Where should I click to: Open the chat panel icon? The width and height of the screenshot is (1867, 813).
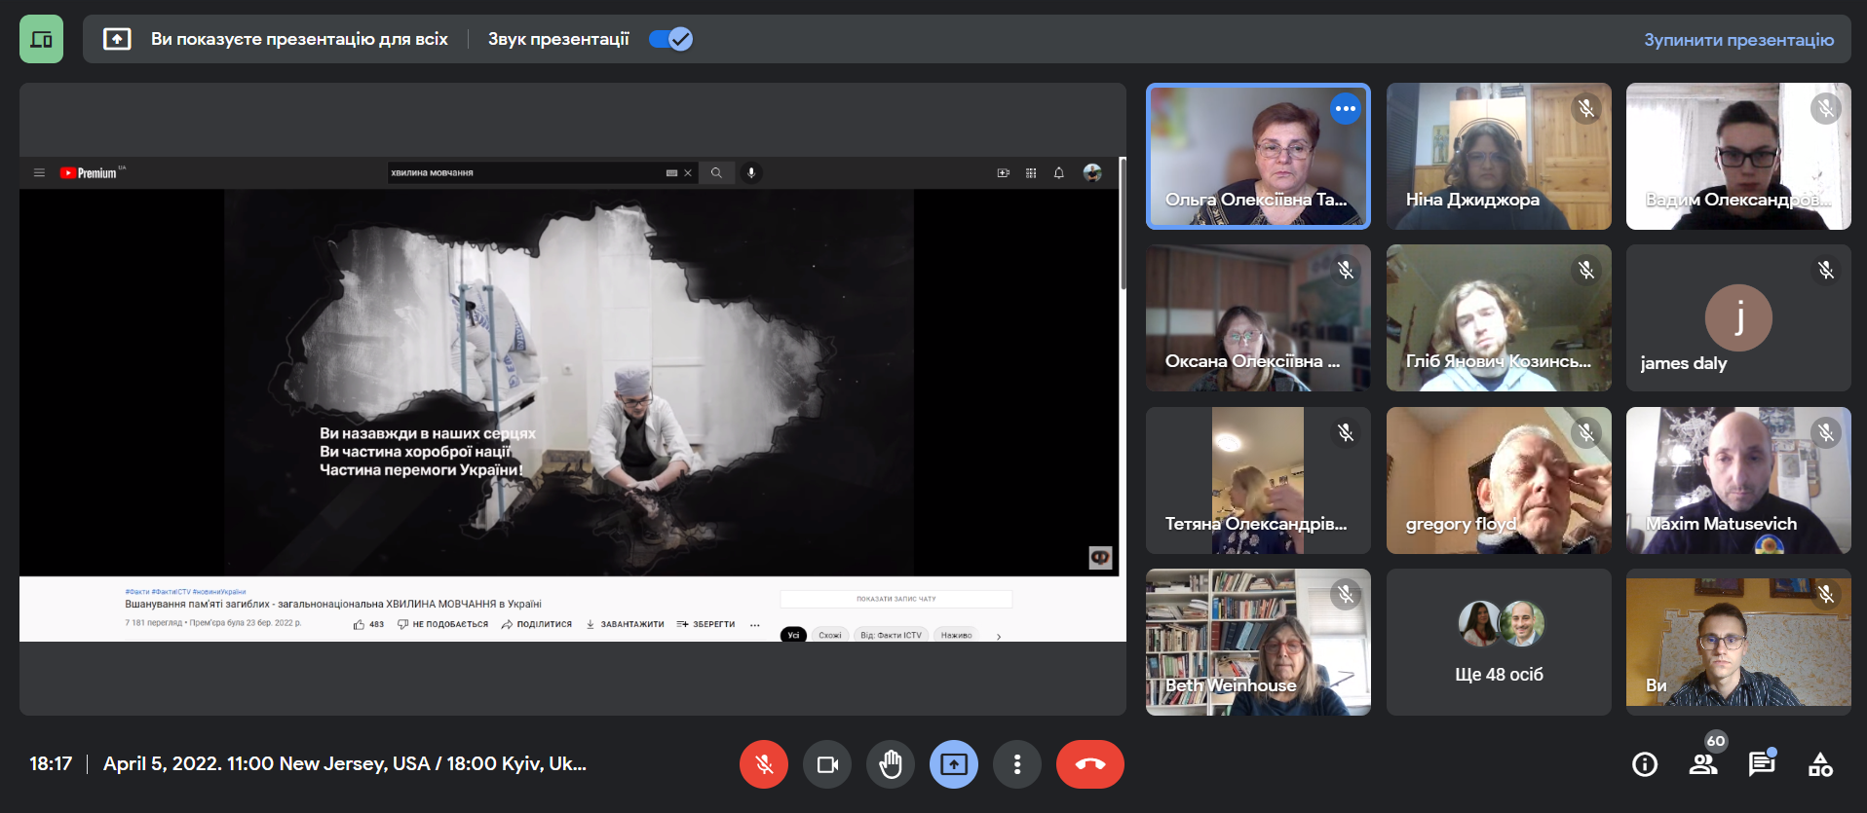[1761, 764]
